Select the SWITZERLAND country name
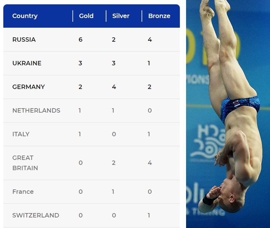Image resolution: width=270 pixels, height=228 pixels. (x=36, y=215)
